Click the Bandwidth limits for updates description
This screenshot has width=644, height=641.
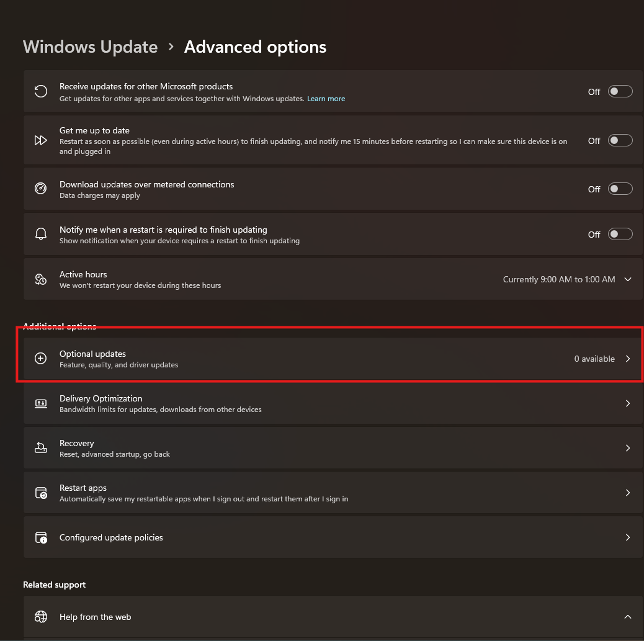click(x=161, y=410)
